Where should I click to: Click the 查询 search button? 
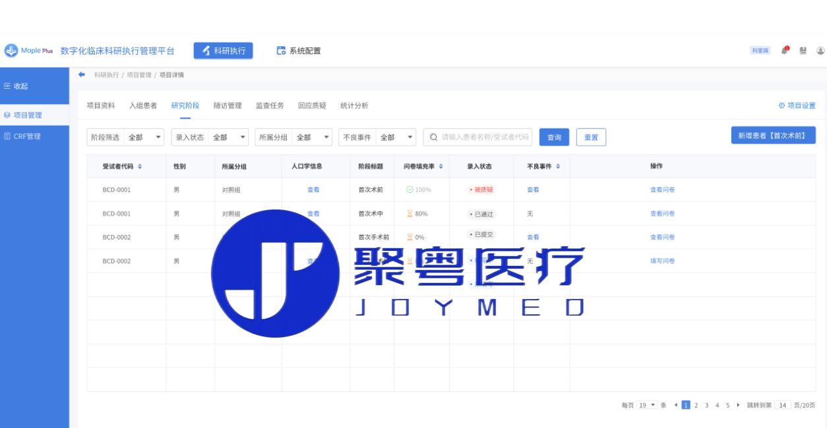554,137
